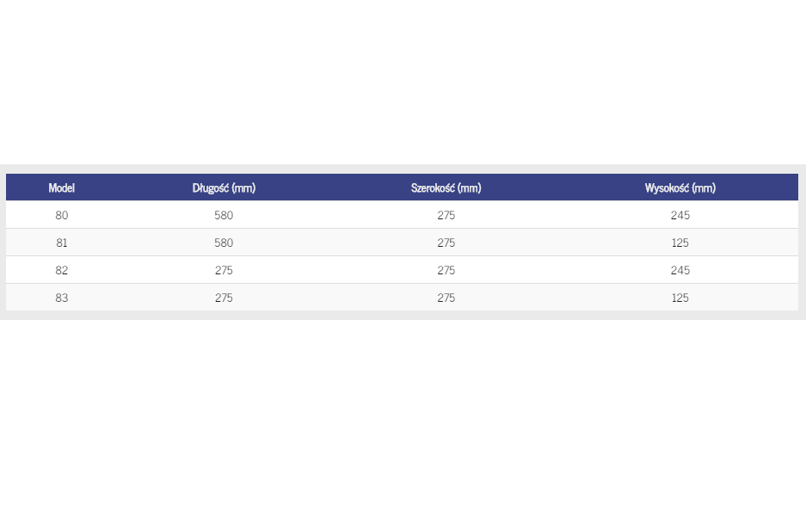The image size is (806, 522).
Task: Select model 83 cell
Action: click(x=62, y=298)
